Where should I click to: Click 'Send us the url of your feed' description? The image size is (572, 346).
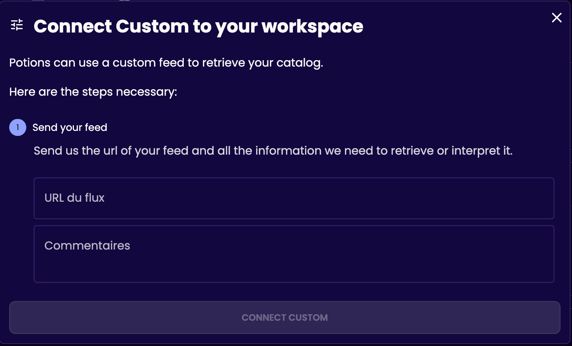[273, 151]
